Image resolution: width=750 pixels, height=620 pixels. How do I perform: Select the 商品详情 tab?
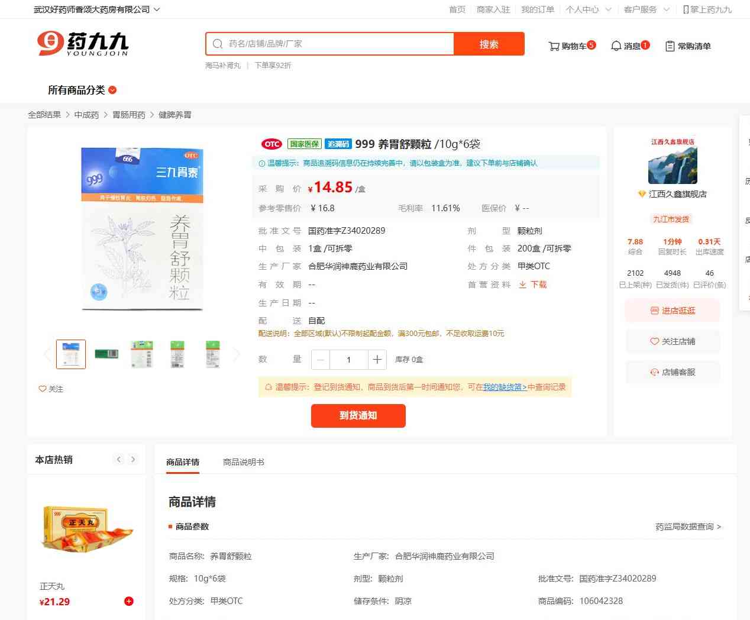tap(183, 462)
